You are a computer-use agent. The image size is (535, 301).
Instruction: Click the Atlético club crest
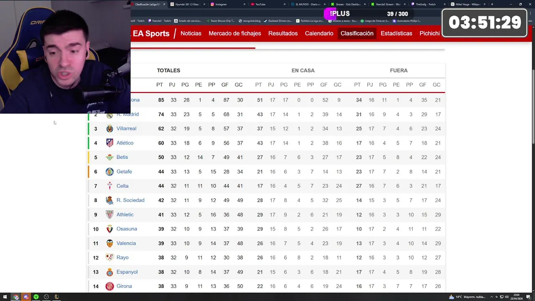click(x=110, y=143)
